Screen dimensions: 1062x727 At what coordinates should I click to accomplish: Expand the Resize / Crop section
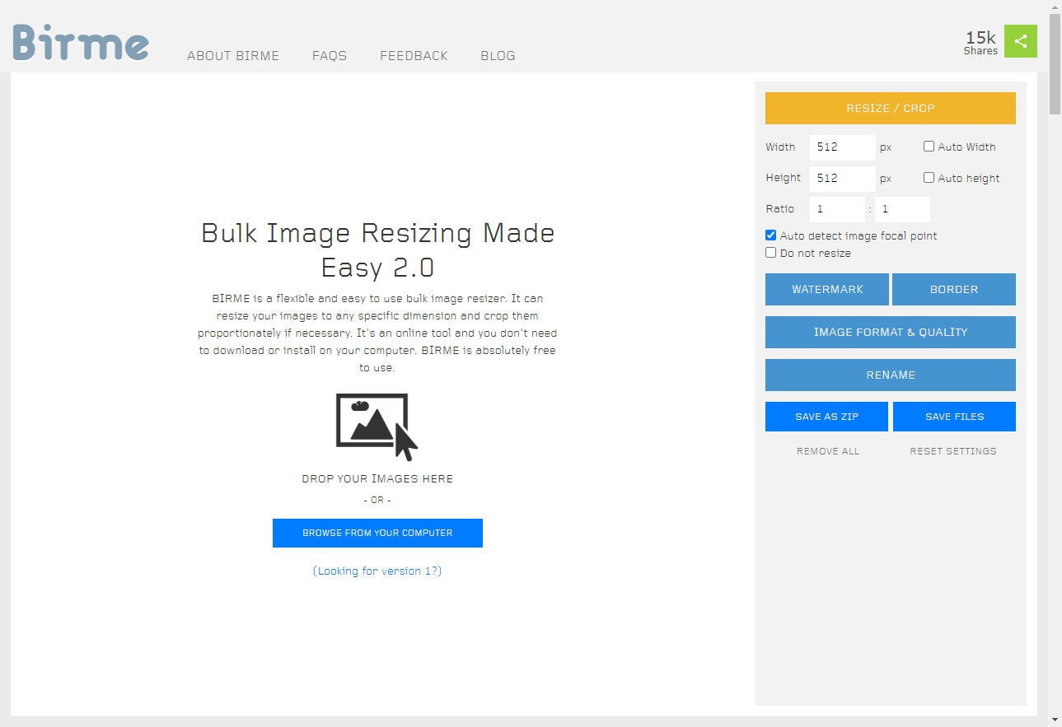pyautogui.click(x=891, y=108)
